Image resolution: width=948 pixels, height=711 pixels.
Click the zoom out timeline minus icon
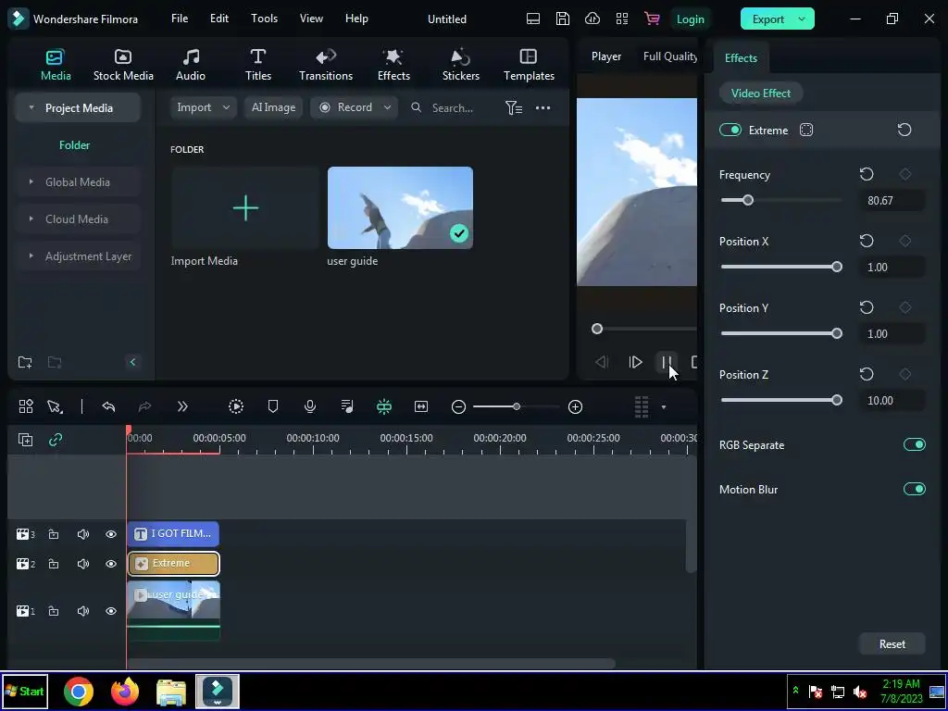458,407
